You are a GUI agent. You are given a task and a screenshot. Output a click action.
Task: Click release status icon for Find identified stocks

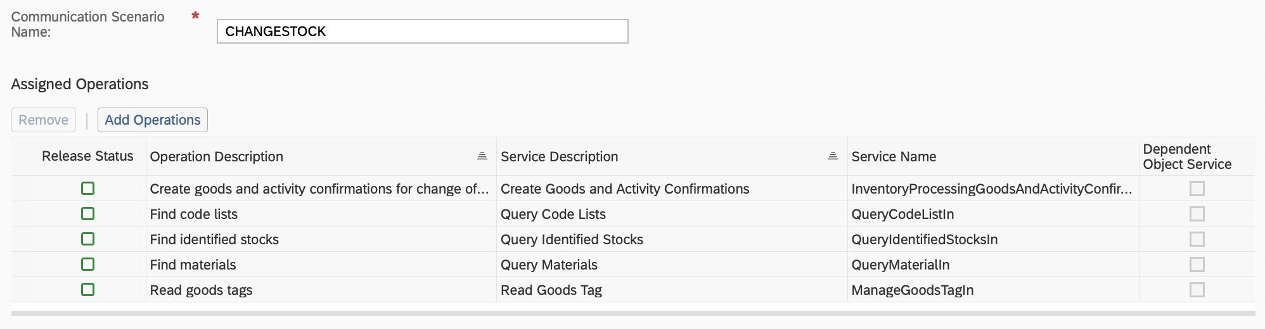tap(87, 239)
